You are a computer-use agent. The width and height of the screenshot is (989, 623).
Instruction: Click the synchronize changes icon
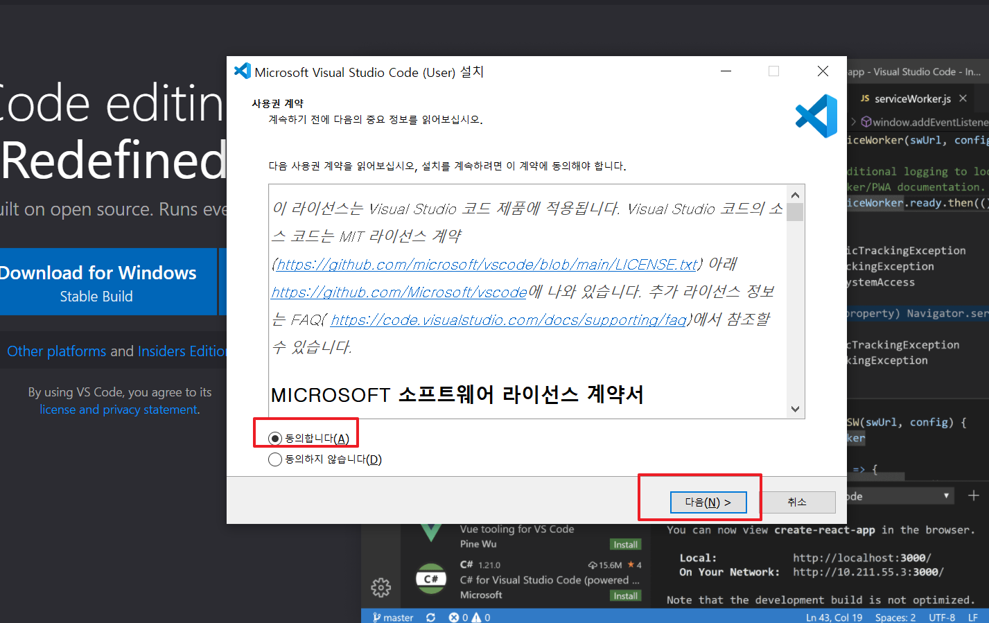click(431, 617)
